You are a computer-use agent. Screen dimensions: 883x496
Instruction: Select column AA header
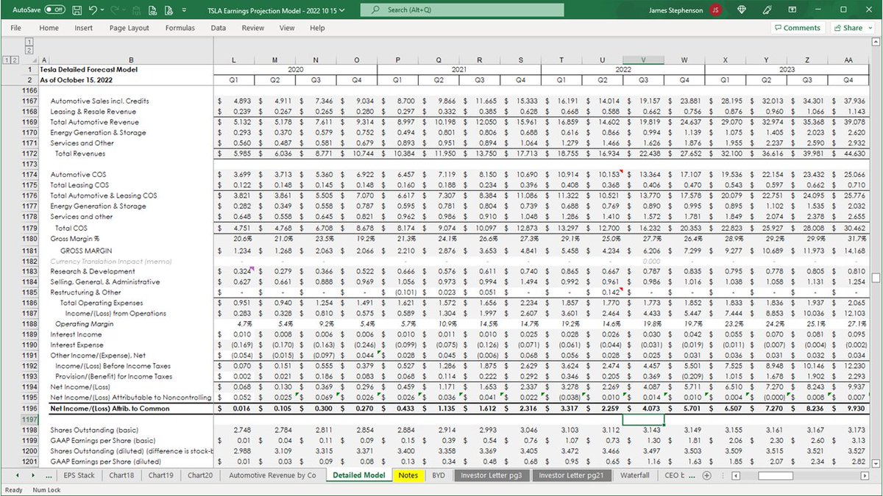point(849,60)
